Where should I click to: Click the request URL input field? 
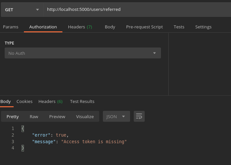pyautogui.click(x=136, y=10)
